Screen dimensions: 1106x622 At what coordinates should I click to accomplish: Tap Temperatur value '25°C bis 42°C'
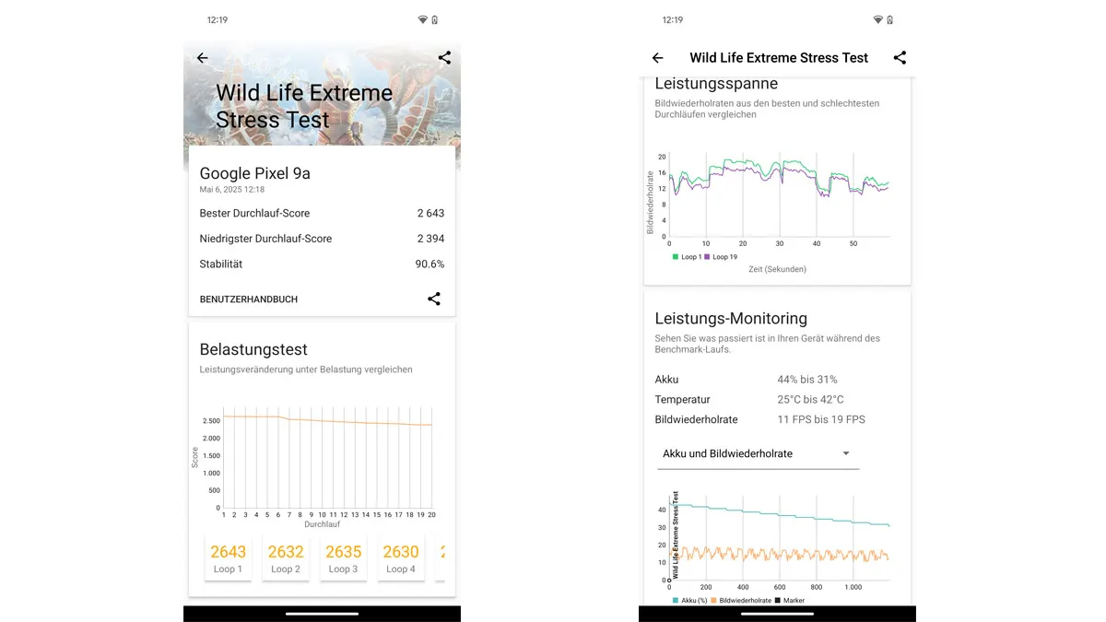pos(810,400)
